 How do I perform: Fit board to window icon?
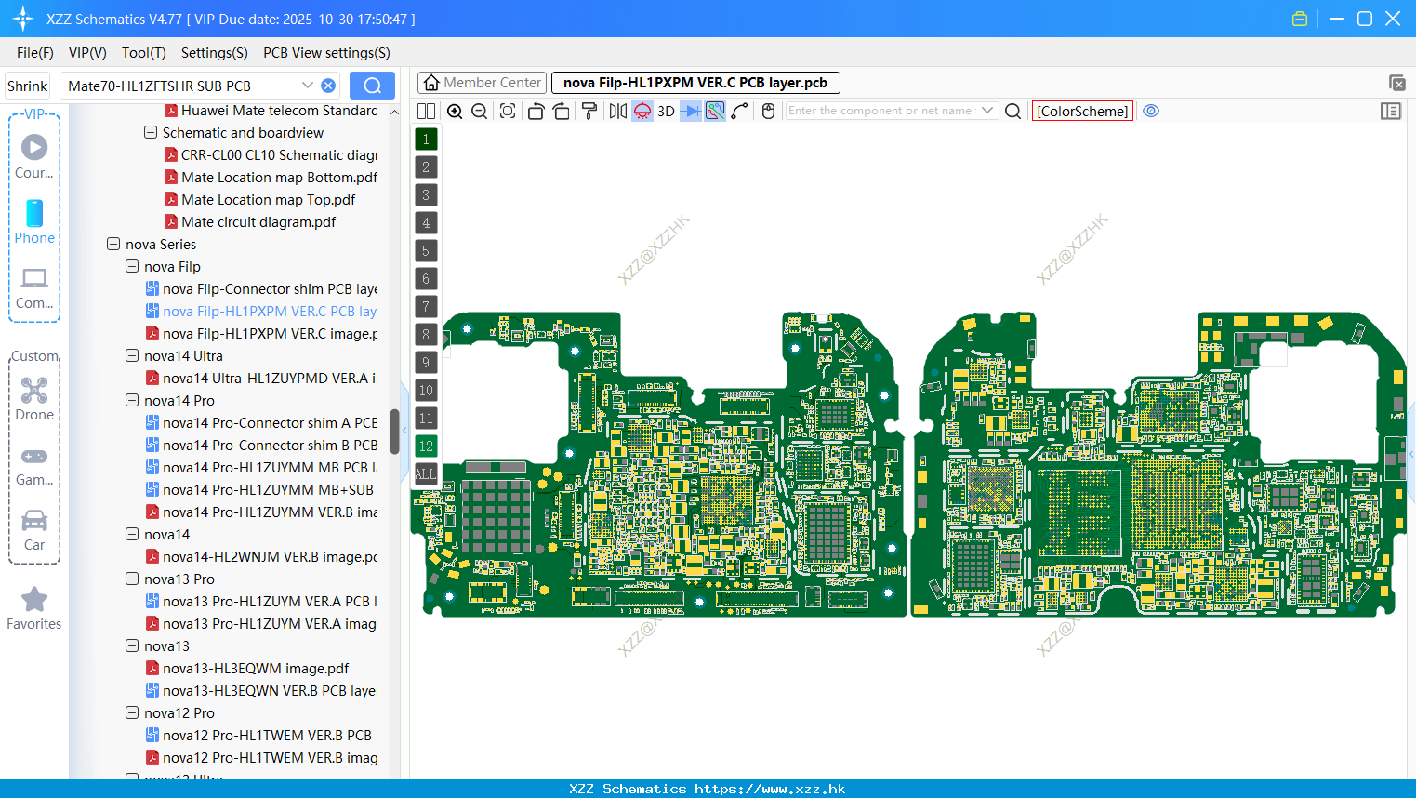pyautogui.click(x=508, y=111)
